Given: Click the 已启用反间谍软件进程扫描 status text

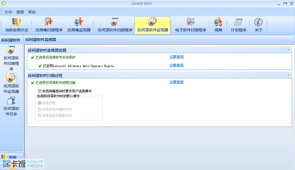Looking at the screenshot, I should pos(56,83).
